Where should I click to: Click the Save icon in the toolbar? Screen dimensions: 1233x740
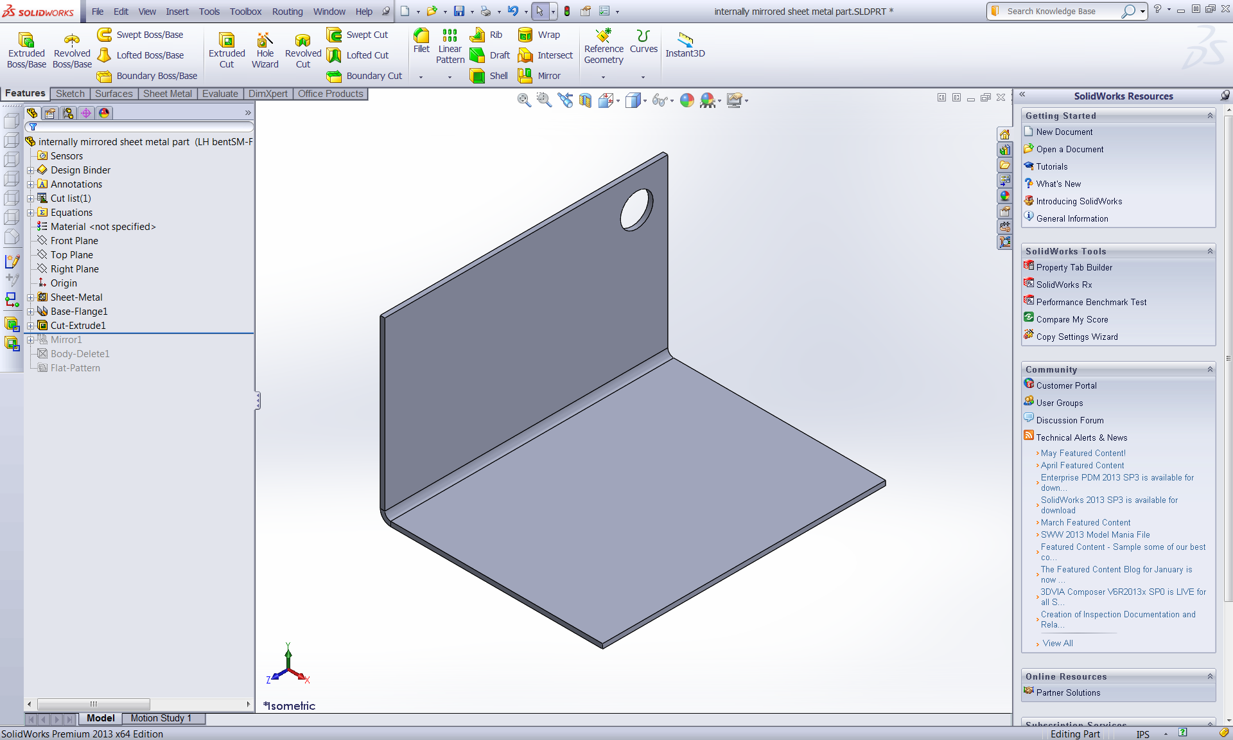(459, 11)
